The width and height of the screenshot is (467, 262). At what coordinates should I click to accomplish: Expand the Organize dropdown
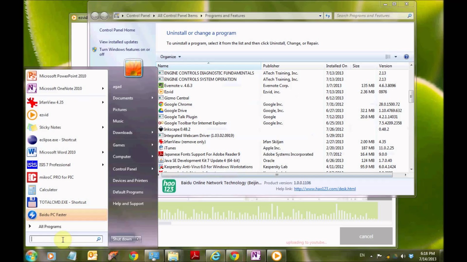tap(170, 57)
